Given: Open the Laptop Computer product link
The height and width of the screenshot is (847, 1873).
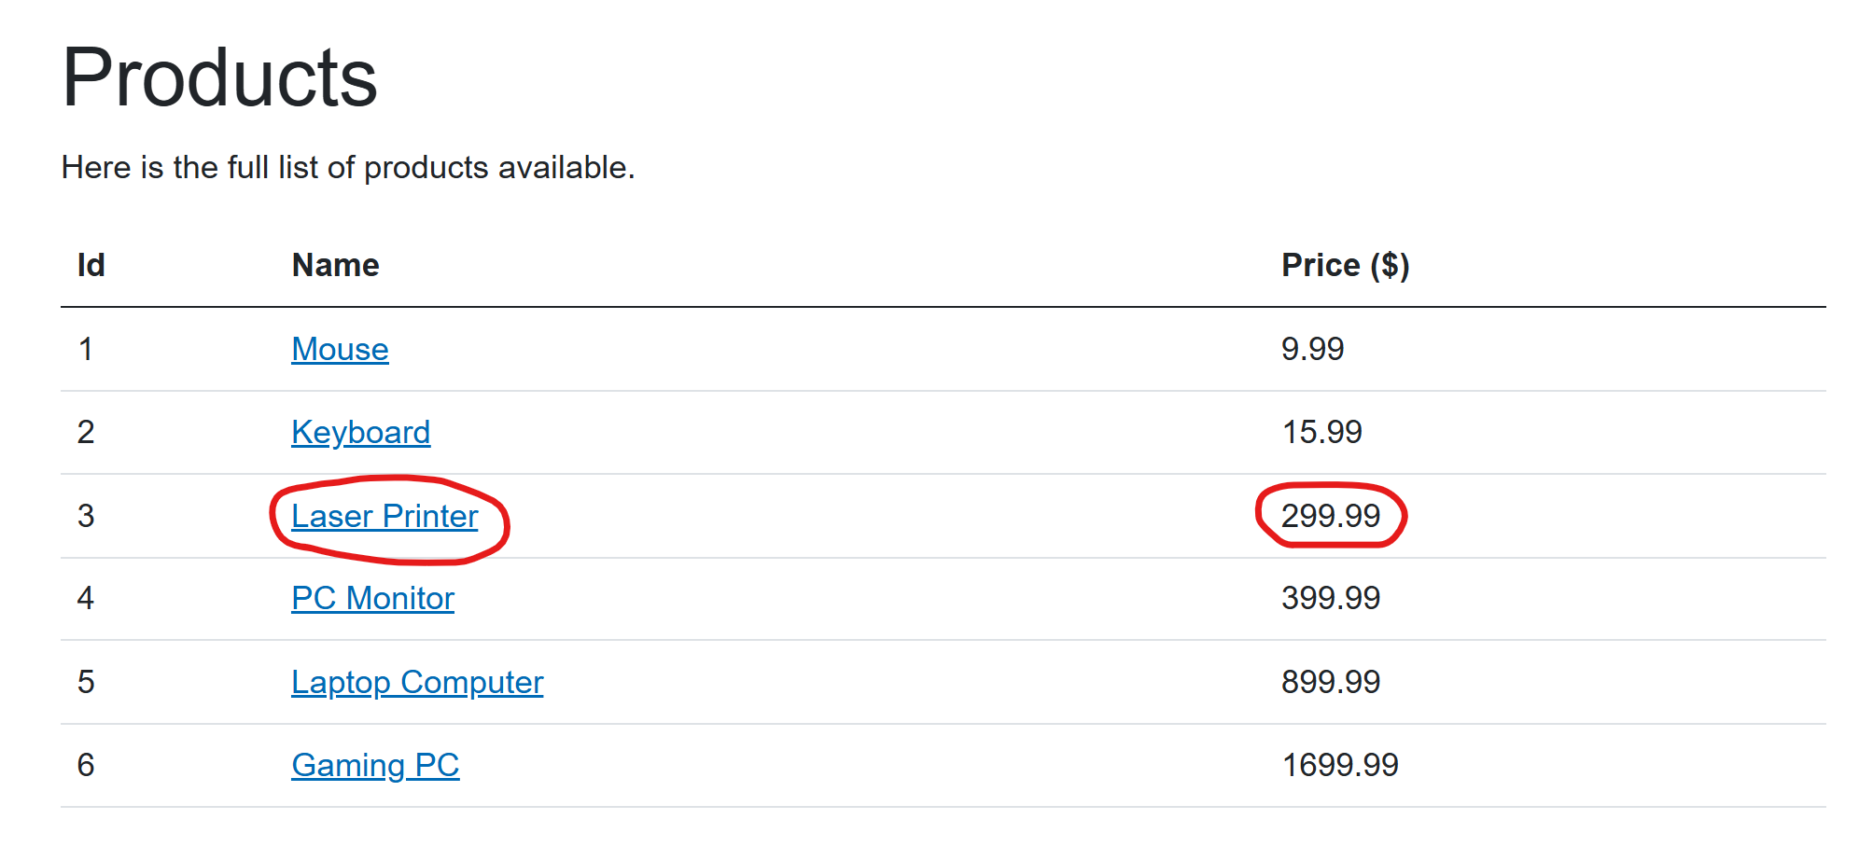Looking at the screenshot, I should (417, 682).
